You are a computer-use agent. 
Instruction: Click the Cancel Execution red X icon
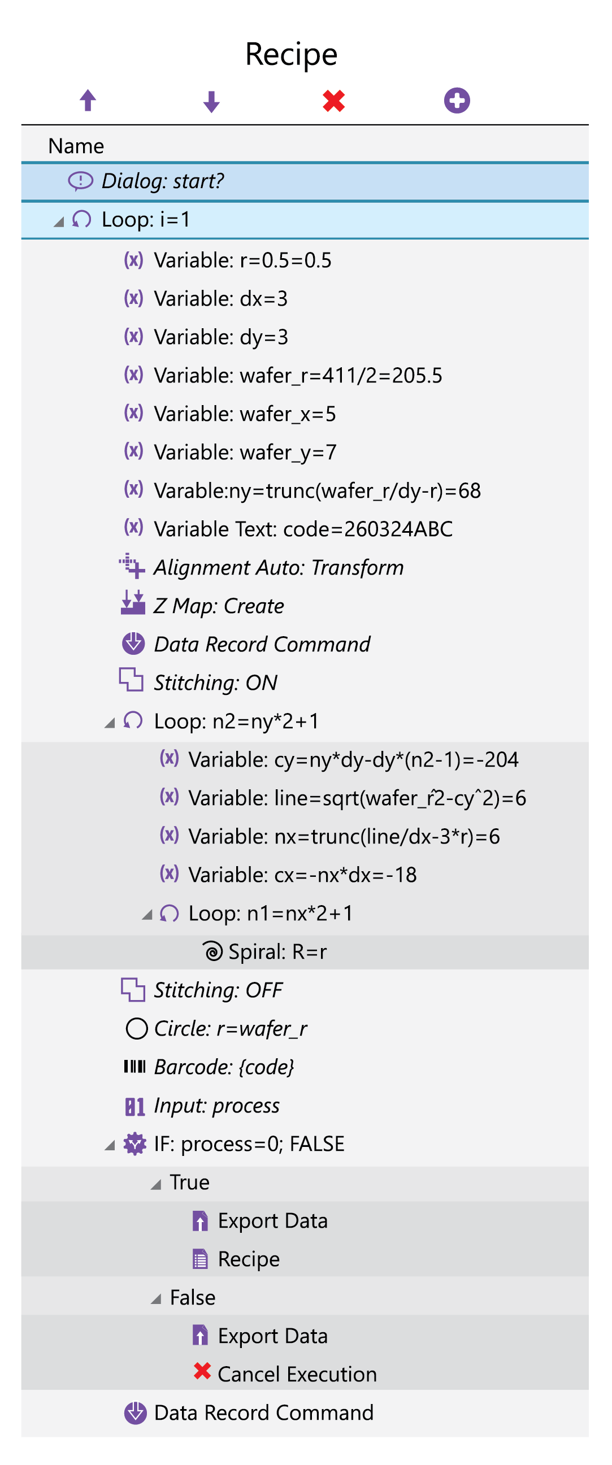point(202,1372)
